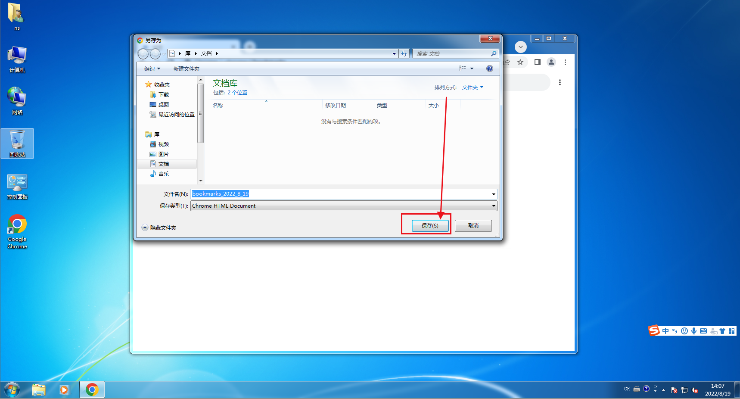Screen dimensions: 740x399
Task: Expand the file name history dropdown arrow
Action: point(494,194)
